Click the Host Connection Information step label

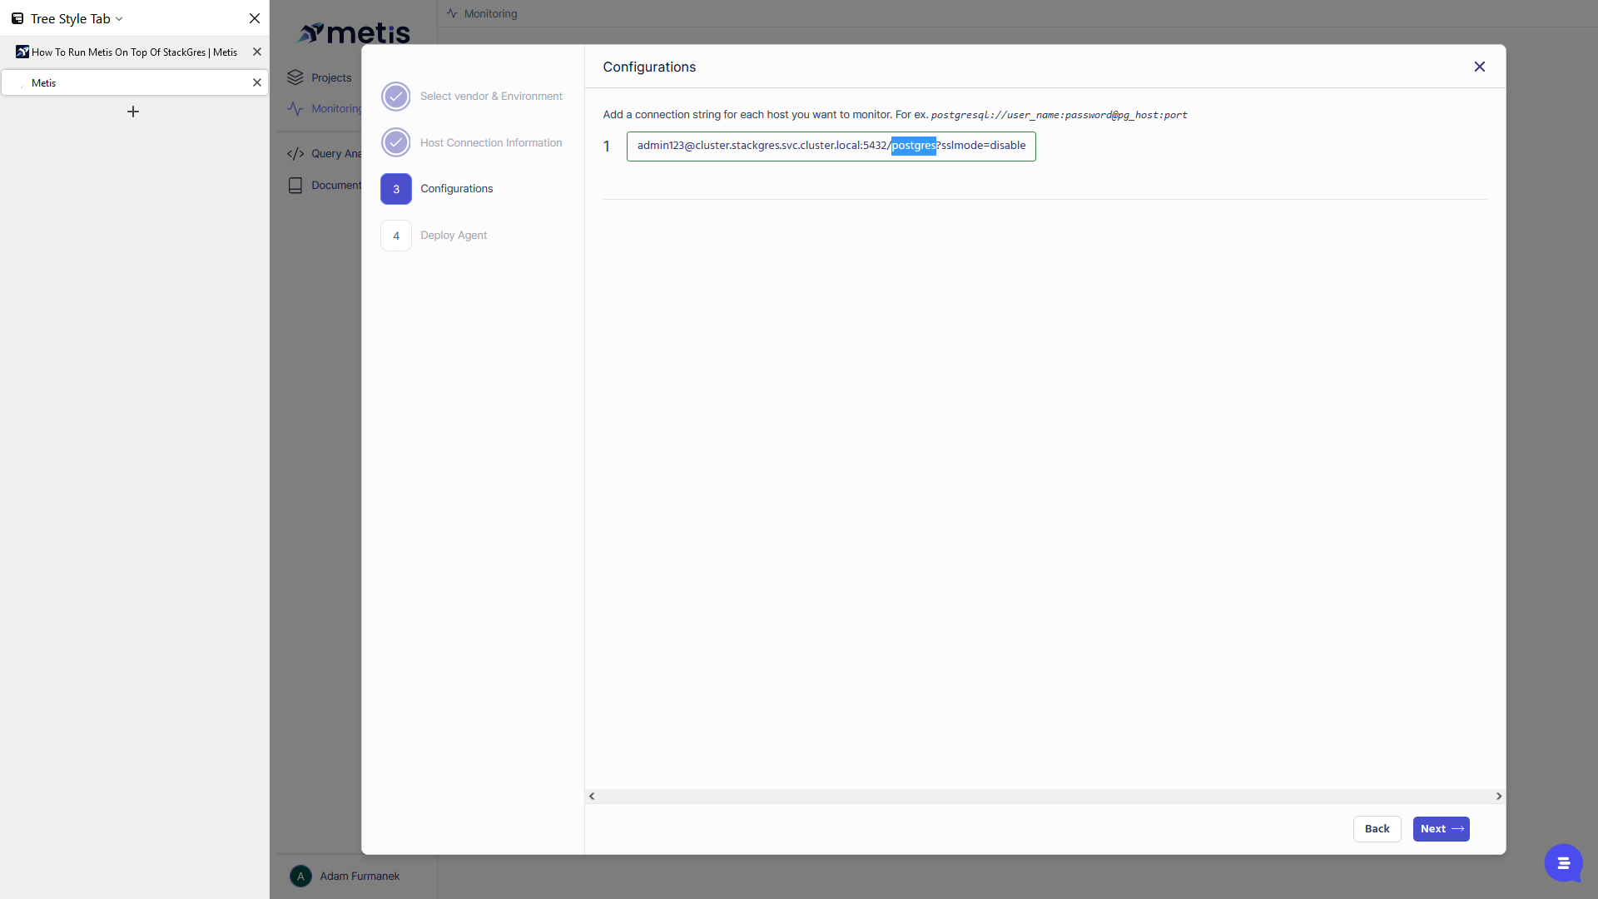click(491, 143)
